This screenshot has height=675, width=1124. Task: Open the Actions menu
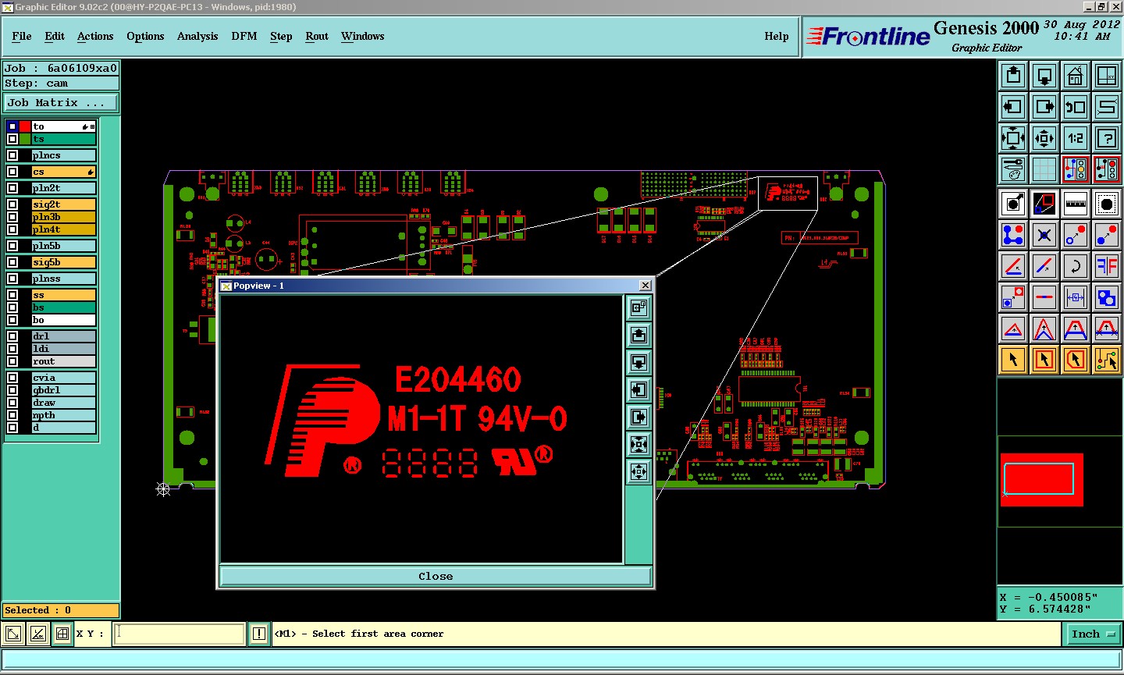95,36
